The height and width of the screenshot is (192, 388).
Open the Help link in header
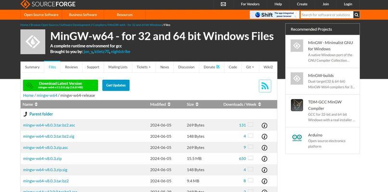[x=278, y=4]
